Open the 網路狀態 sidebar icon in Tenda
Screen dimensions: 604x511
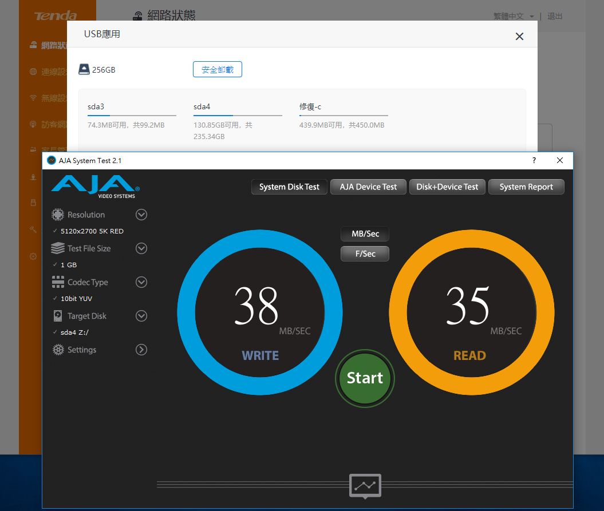click(x=34, y=45)
